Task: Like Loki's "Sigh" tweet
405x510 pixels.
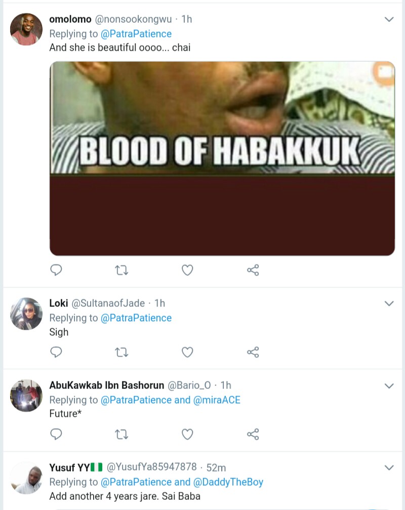Action: tap(187, 352)
